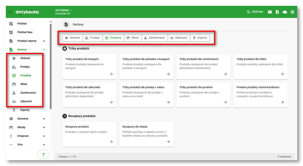Screen dimensions: 303x166
Task: Select the Exporty tab
Action: pyautogui.click(x=200, y=38)
